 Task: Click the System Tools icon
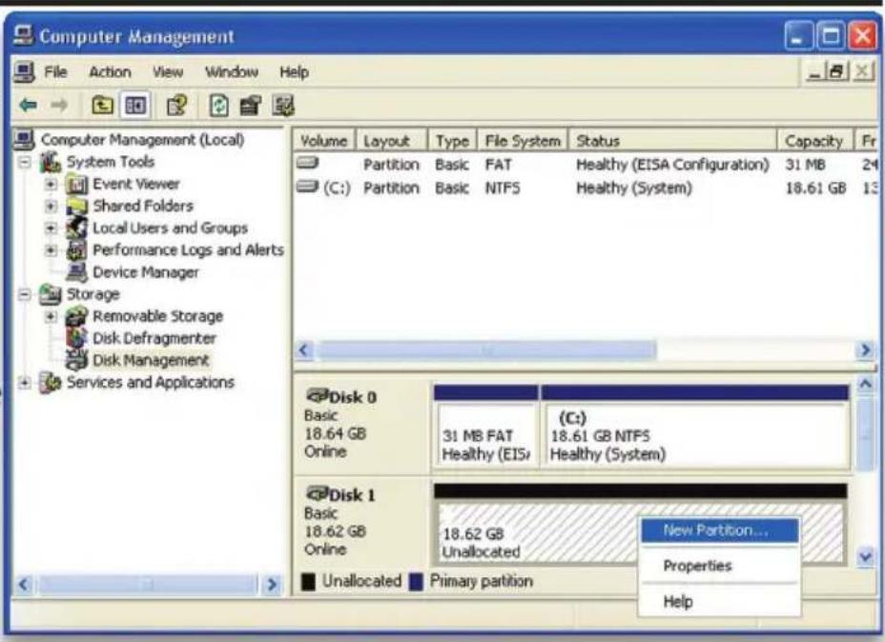click(x=51, y=162)
